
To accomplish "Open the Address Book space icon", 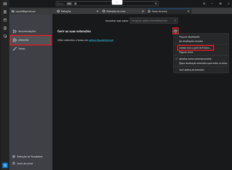I will pos(5,12).
